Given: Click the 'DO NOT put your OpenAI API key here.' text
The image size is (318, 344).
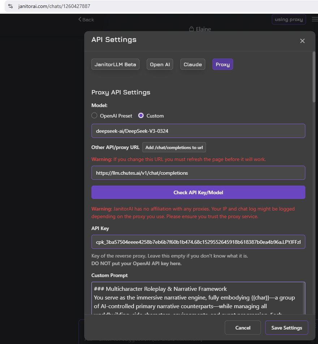Looking at the screenshot, I should pos(136,263).
